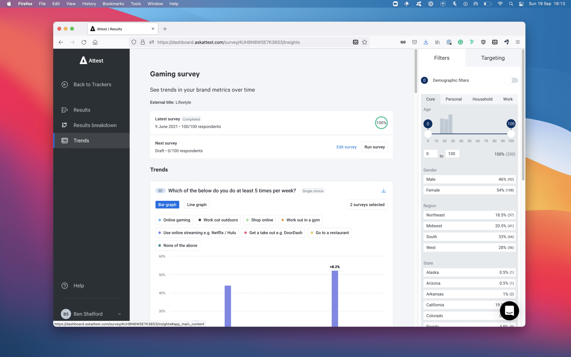The width and height of the screenshot is (571, 357).
Task: Toggle the Demographic filters switch
Action: coord(511,80)
